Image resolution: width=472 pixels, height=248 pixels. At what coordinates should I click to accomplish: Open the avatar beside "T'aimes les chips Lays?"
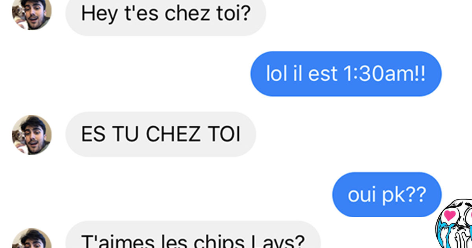(x=31, y=239)
